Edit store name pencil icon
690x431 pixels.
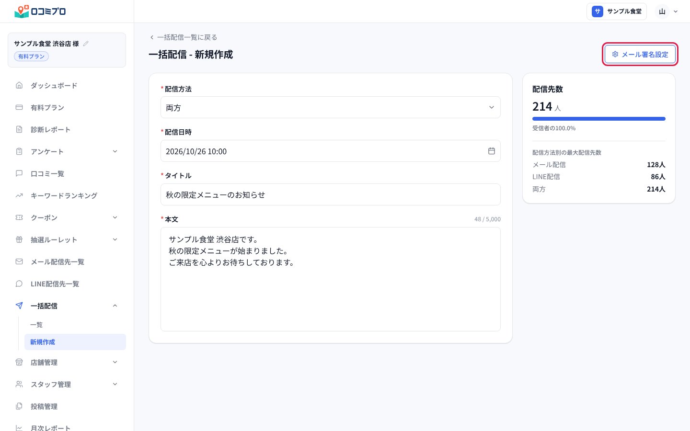pyautogui.click(x=86, y=44)
